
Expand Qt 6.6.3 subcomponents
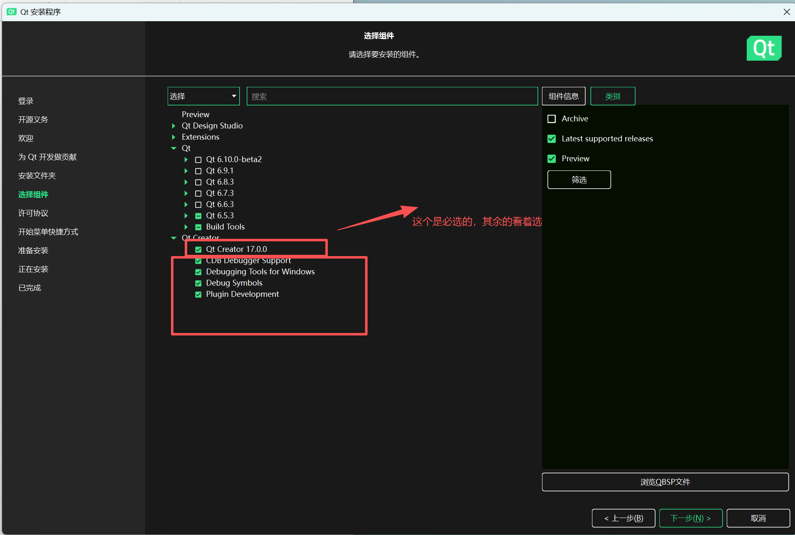pyautogui.click(x=186, y=205)
